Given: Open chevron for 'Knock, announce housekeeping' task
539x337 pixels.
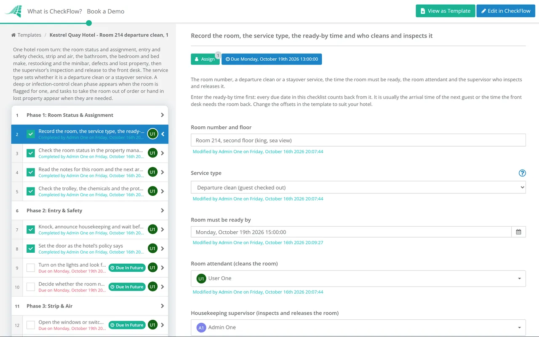Looking at the screenshot, I should [x=163, y=230].
